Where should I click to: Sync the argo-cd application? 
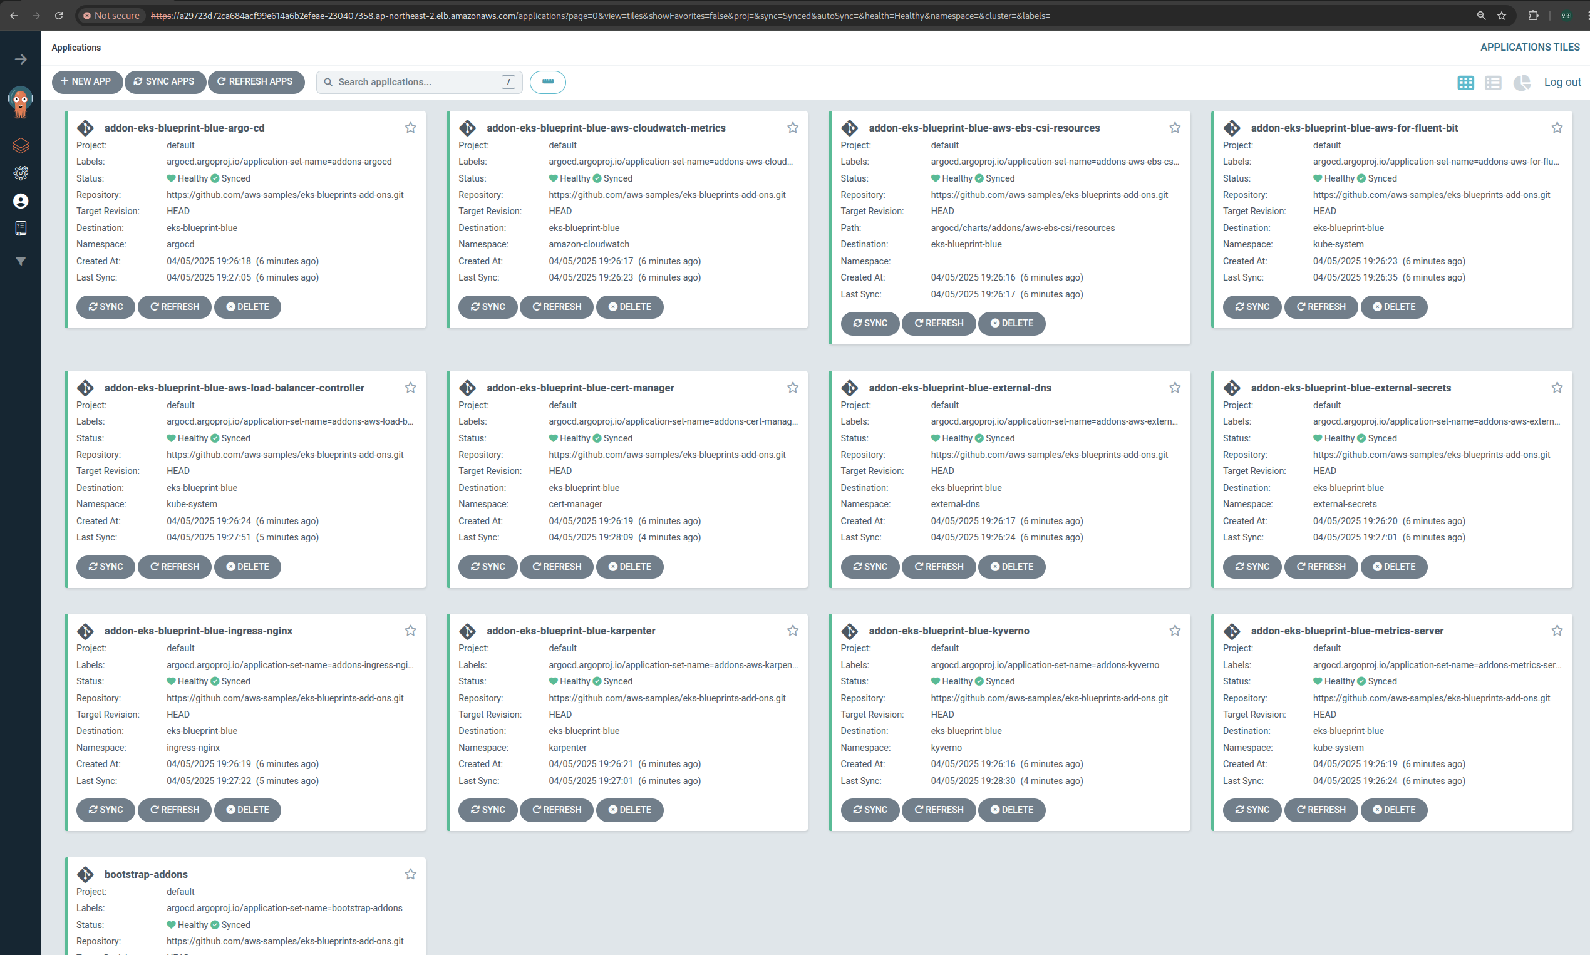(x=106, y=307)
